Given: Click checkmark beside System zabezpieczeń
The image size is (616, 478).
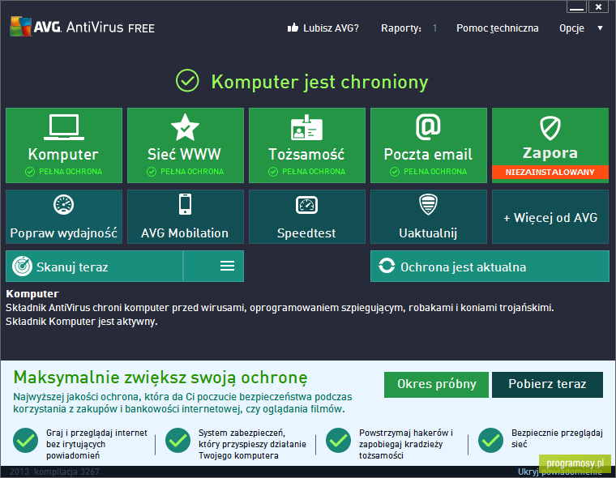Looking at the screenshot, I should 178,440.
